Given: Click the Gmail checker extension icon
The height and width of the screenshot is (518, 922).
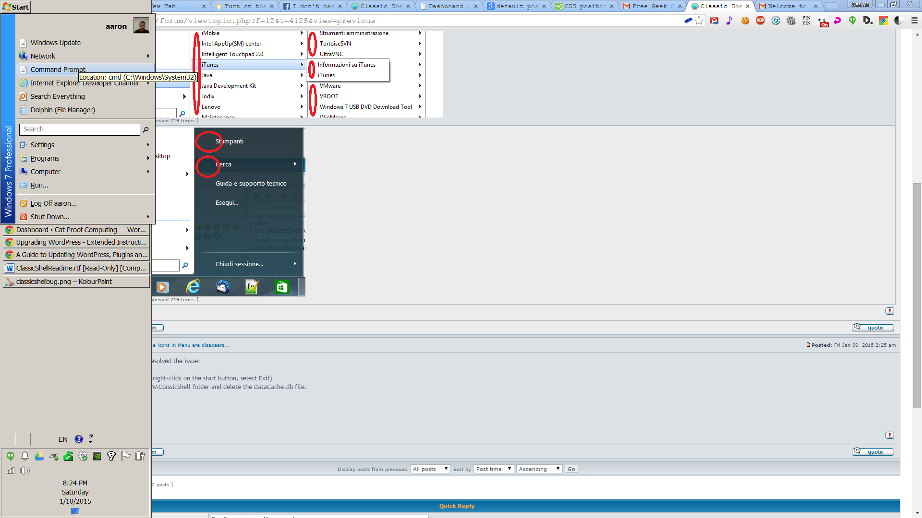Looking at the screenshot, I should 715,21.
